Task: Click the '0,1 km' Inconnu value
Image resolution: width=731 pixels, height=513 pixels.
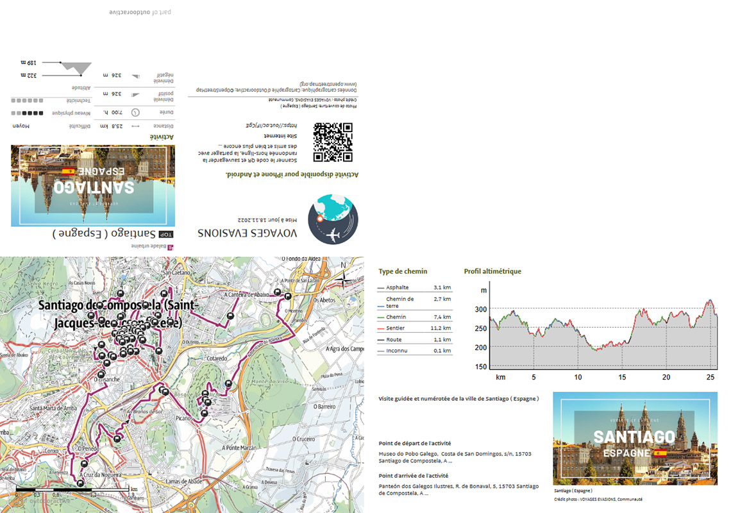Action: (442, 351)
